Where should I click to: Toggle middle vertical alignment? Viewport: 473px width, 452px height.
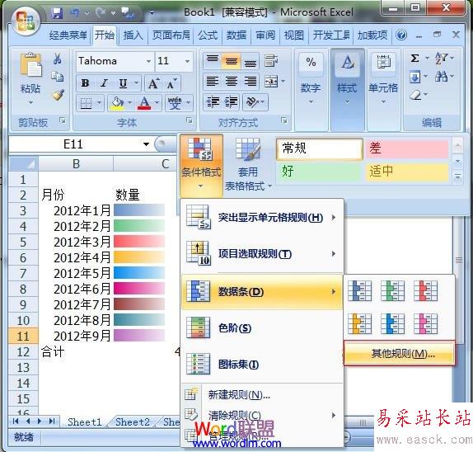pyautogui.click(x=232, y=60)
